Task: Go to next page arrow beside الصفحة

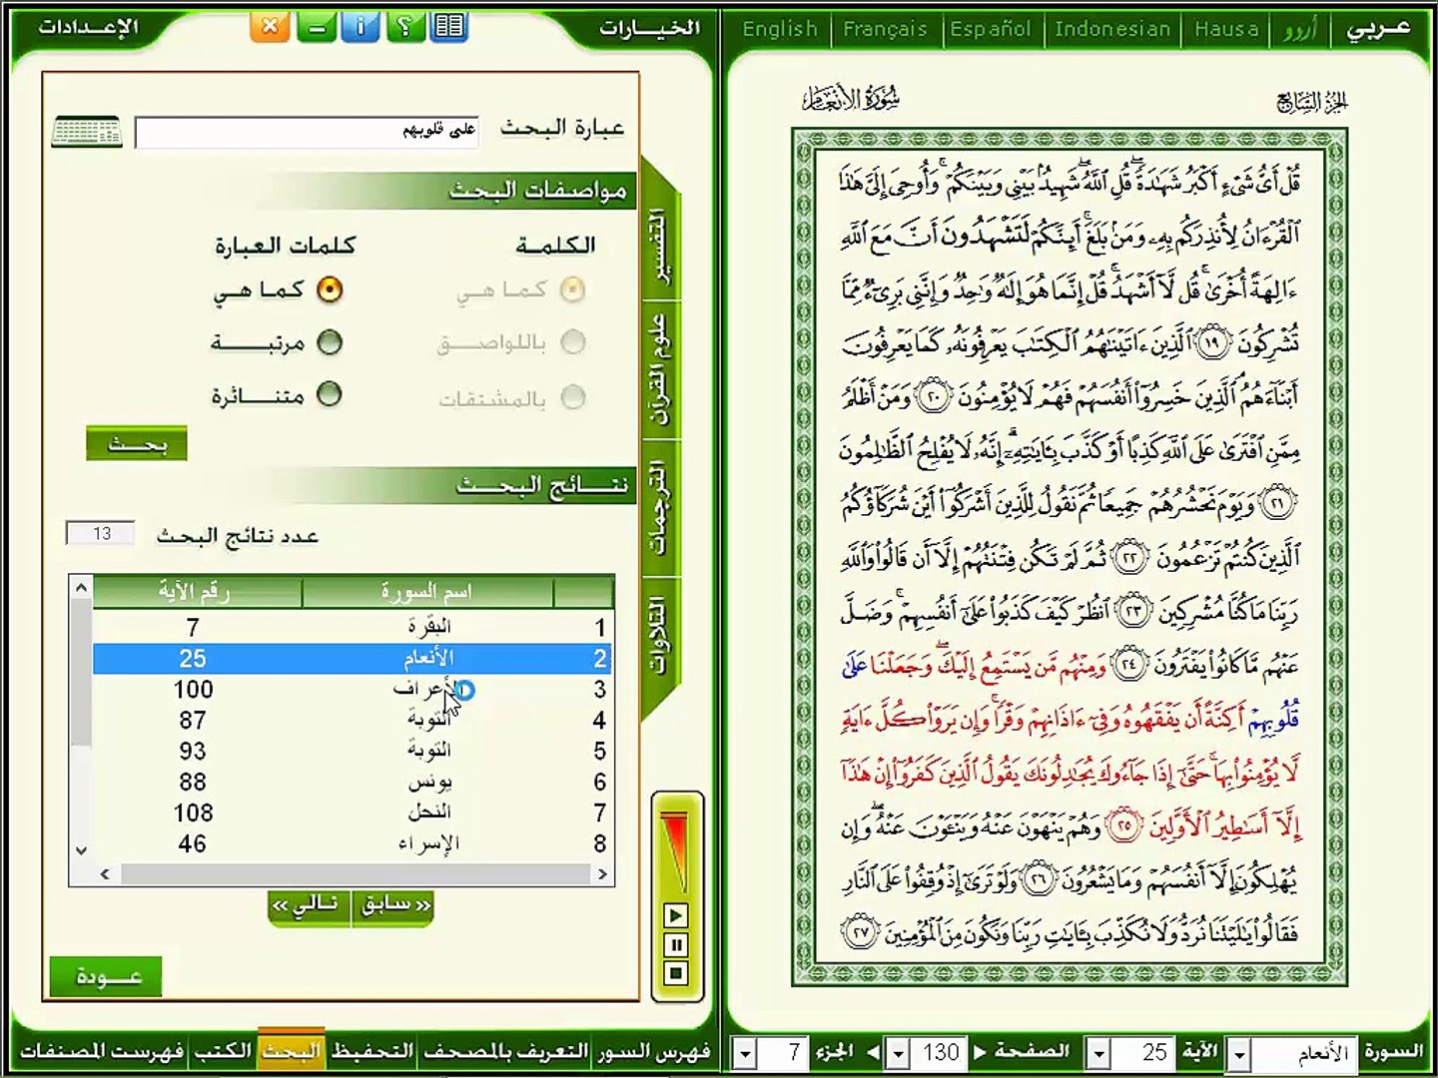Action: (x=980, y=1052)
